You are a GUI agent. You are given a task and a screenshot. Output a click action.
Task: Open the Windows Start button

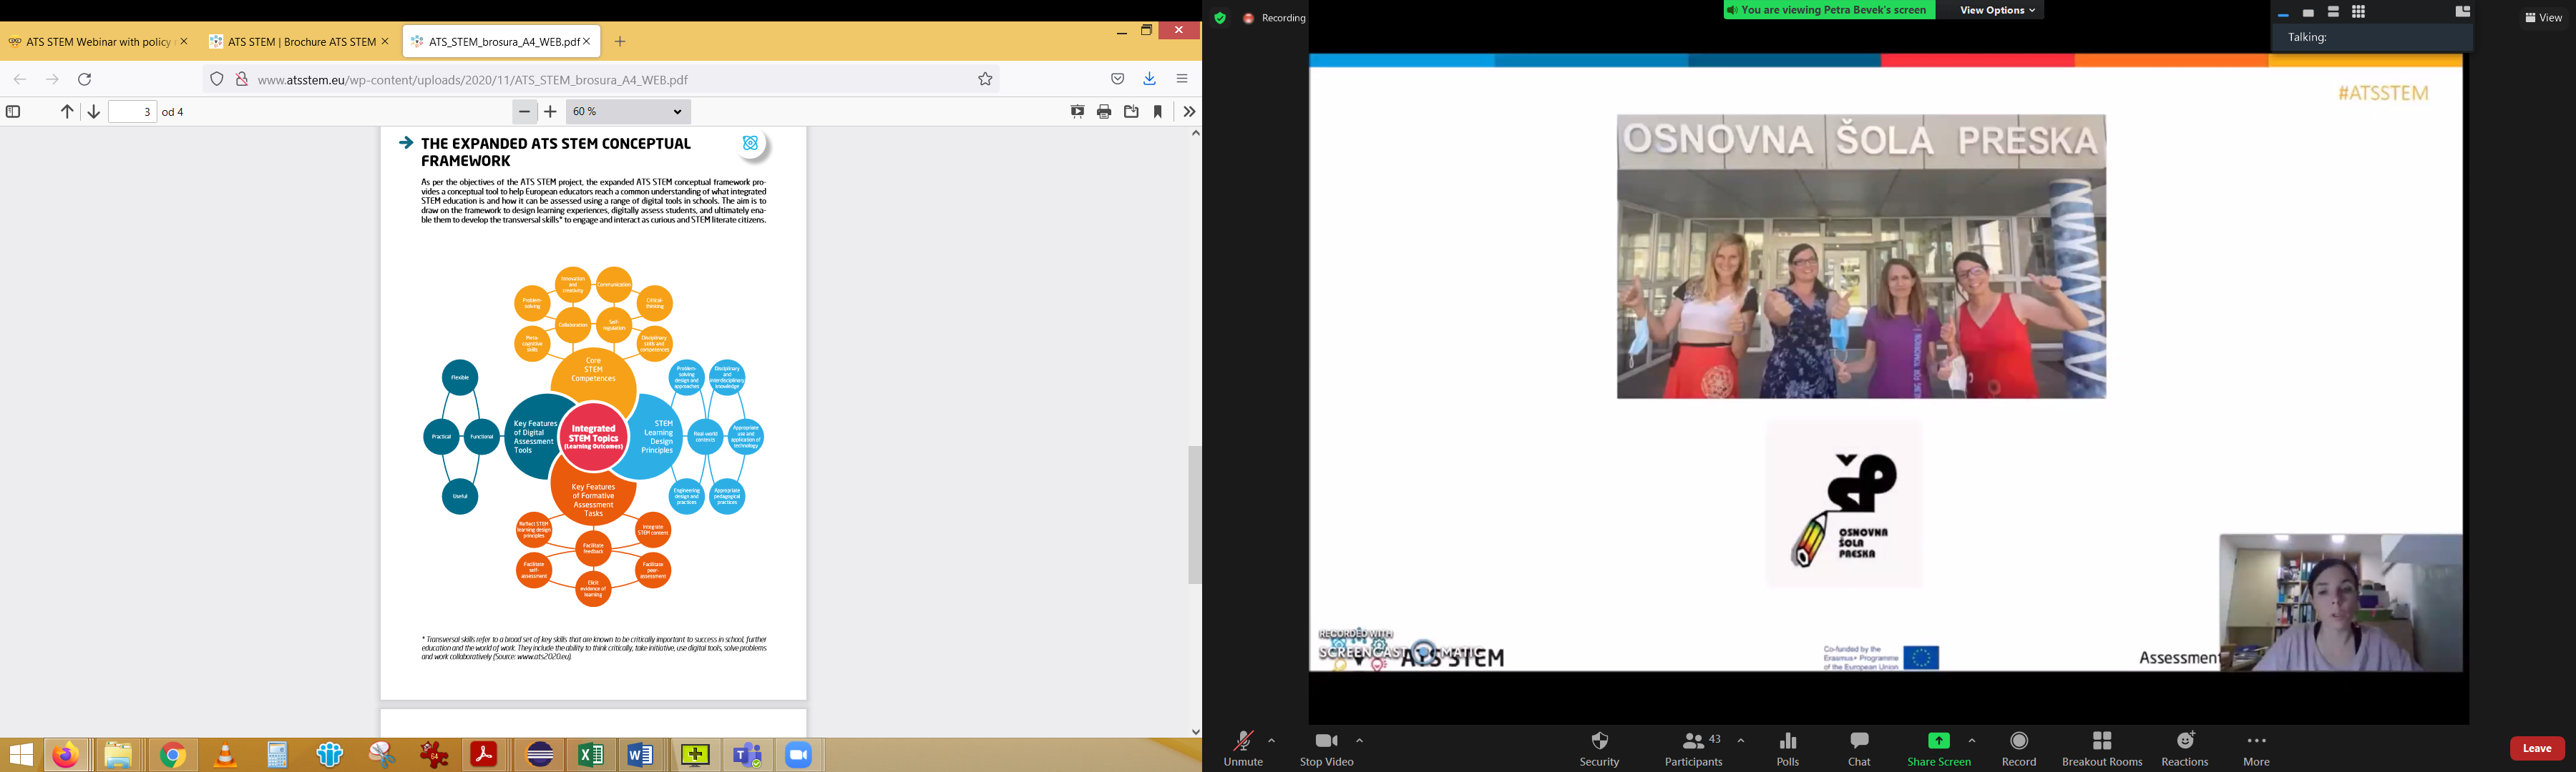(x=21, y=755)
